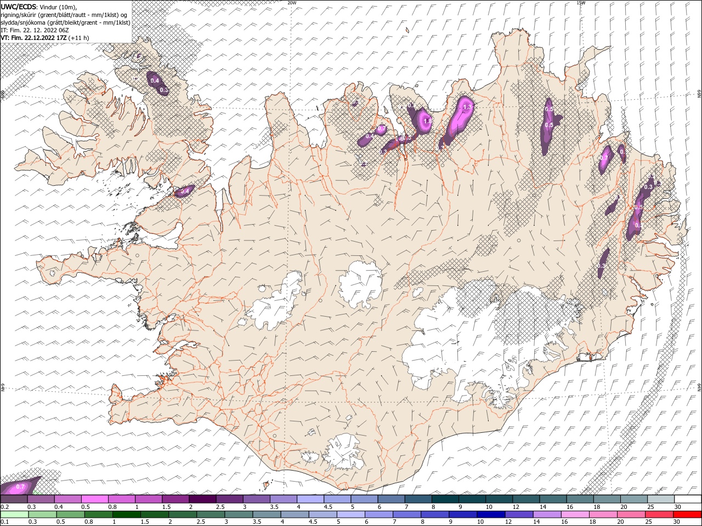702x526 pixels.
Task: Pick the pale green first swatch of rain legend
Action: (14, 514)
